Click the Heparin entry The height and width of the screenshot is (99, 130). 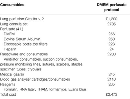(x=10, y=49)
